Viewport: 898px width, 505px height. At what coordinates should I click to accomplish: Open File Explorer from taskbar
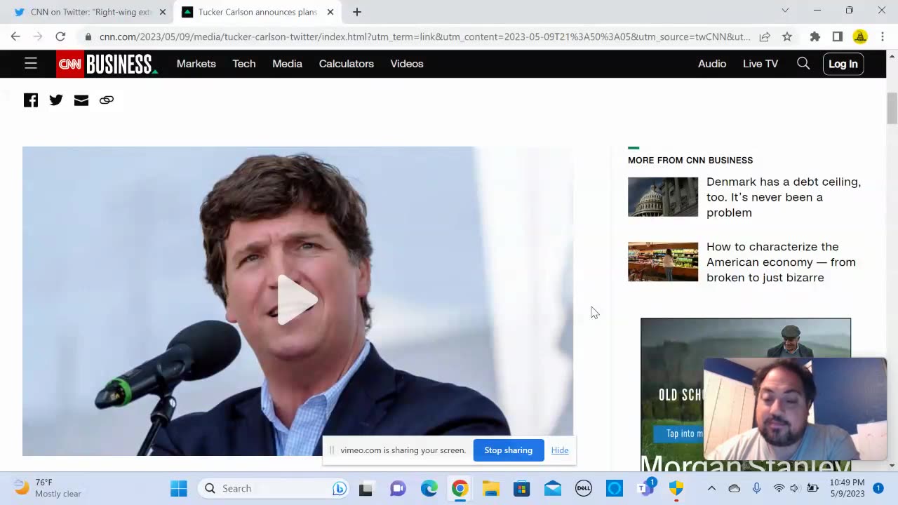(490, 488)
